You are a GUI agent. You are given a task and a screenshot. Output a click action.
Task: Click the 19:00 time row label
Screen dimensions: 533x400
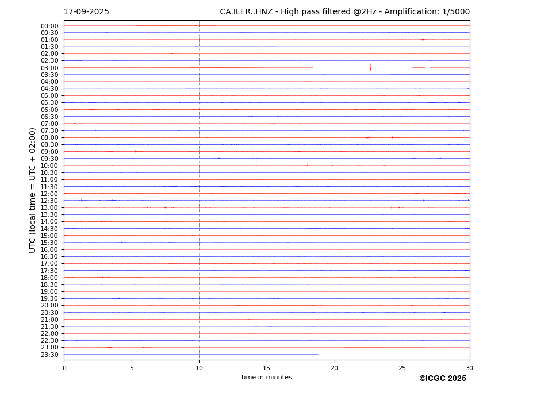pyautogui.click(x=49, y=291)
